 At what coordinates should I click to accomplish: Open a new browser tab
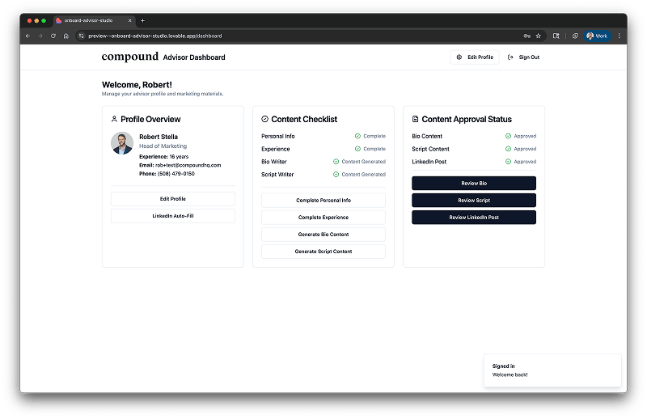[142, 20]
